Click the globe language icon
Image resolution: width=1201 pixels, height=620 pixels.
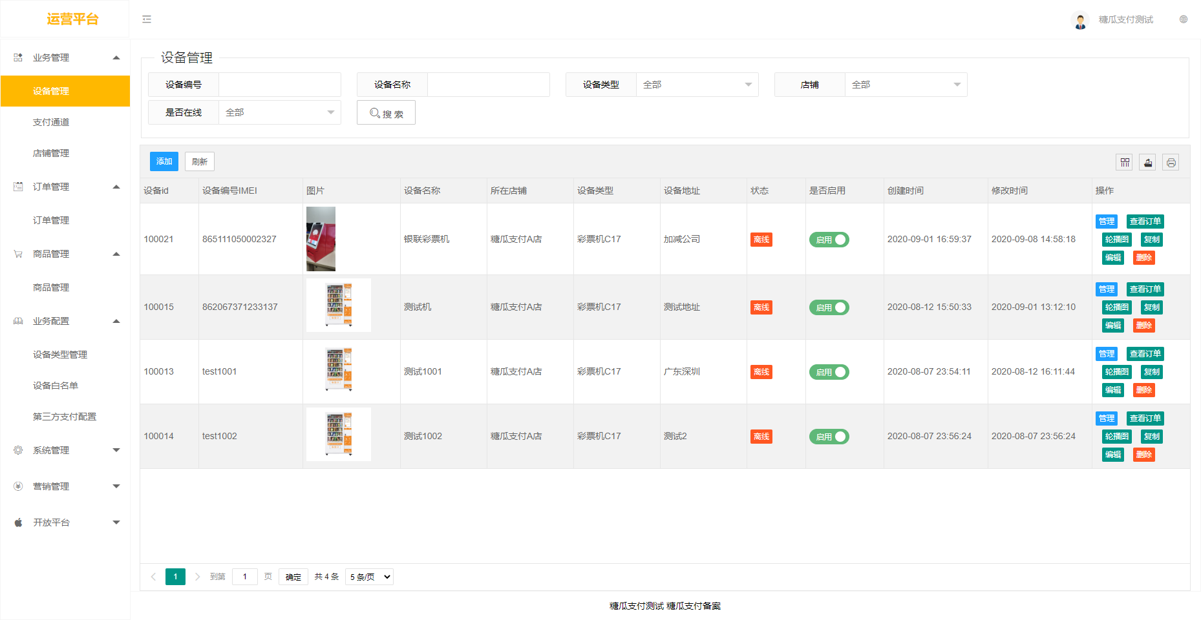pos(1184,19)
